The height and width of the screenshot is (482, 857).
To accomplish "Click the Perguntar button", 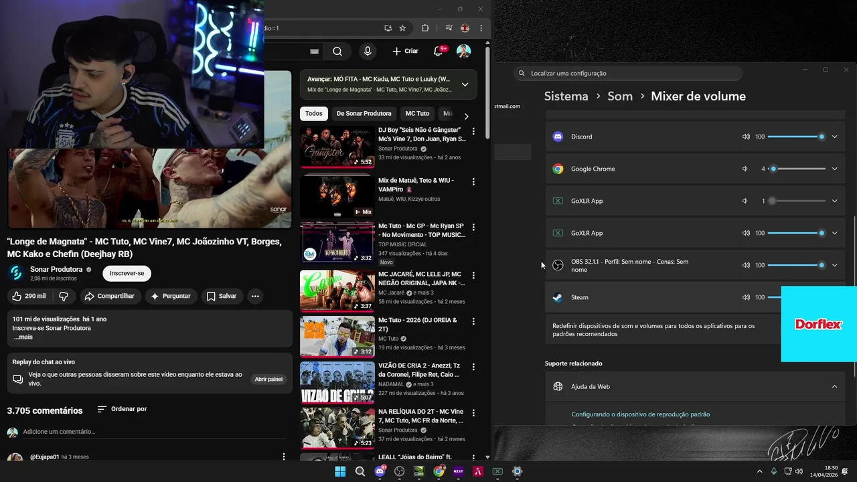I will tap(170, 296).
